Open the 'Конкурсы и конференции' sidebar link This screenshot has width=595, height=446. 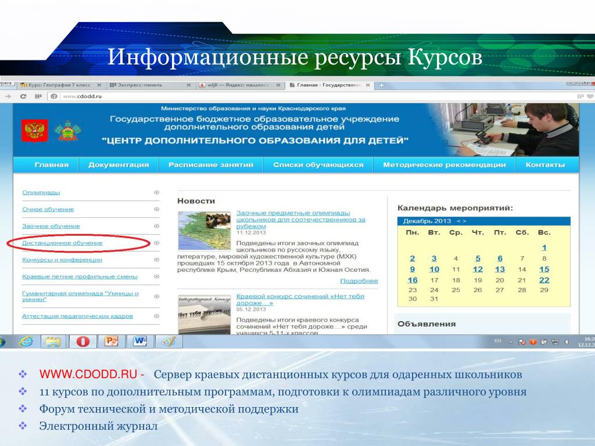(62, 260)
